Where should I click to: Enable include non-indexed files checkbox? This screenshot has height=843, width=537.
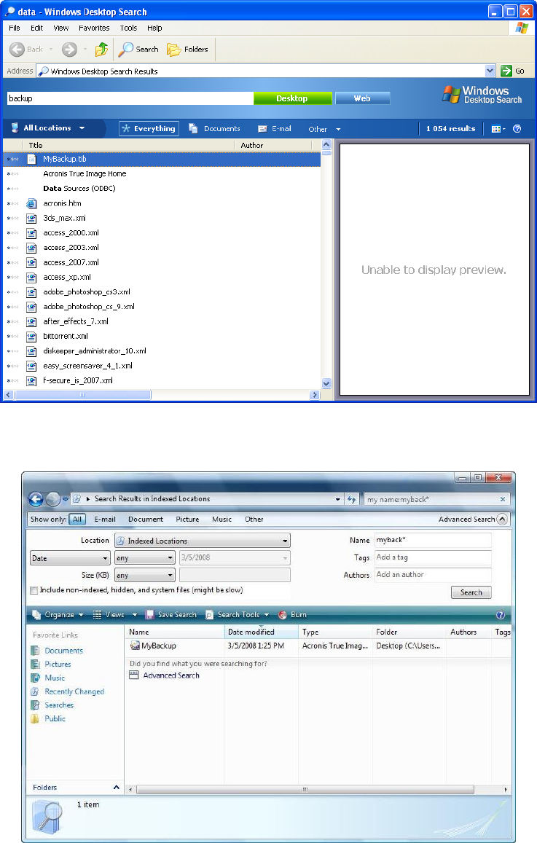[34, 590]
